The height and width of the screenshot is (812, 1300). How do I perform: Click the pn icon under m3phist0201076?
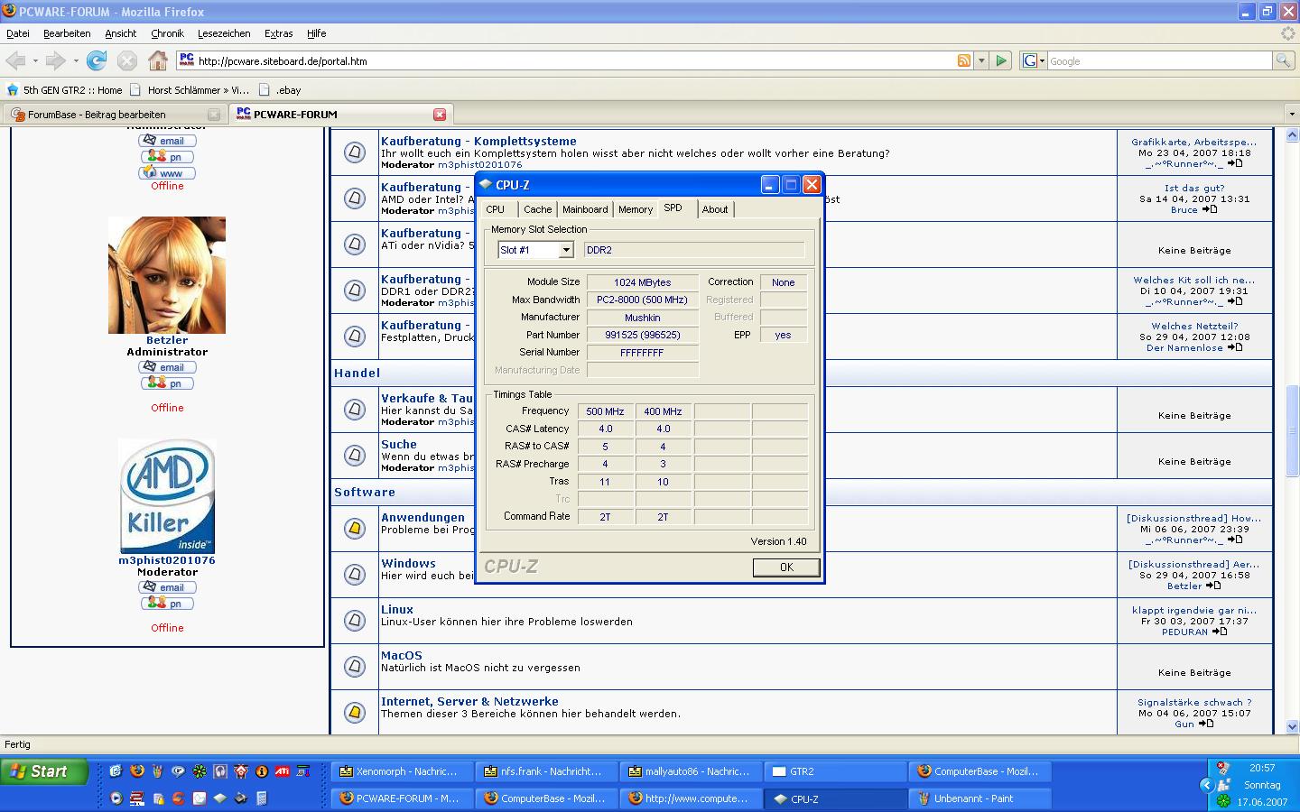pyautogui.click(x=167, y=604)
